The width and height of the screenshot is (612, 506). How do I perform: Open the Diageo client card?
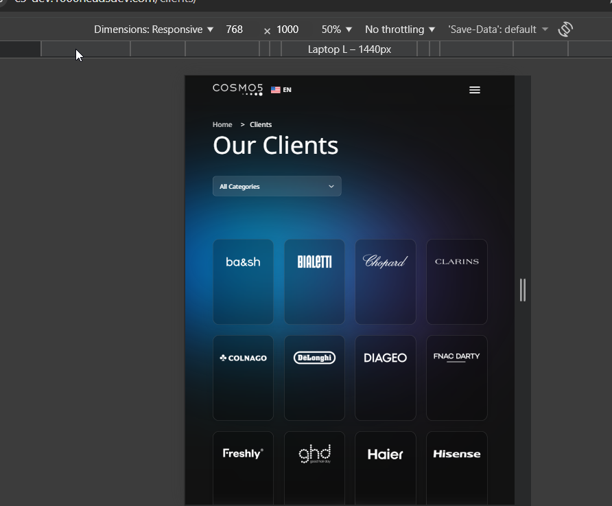386,378
